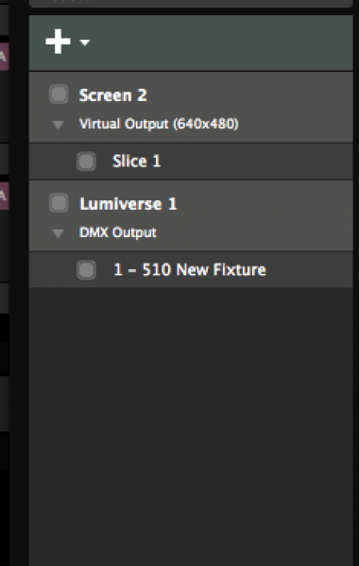Click the plus icon to add output
This screenshot has height=566, width=359.
[58, 42]
